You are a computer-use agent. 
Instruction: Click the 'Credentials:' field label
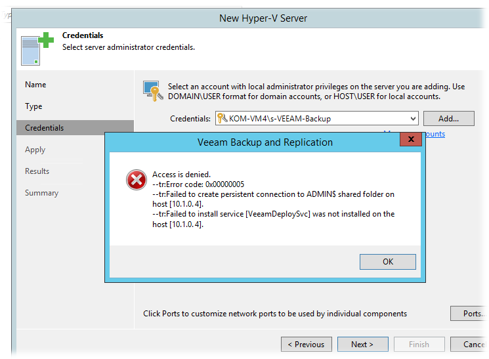click(x=190, y=119)
